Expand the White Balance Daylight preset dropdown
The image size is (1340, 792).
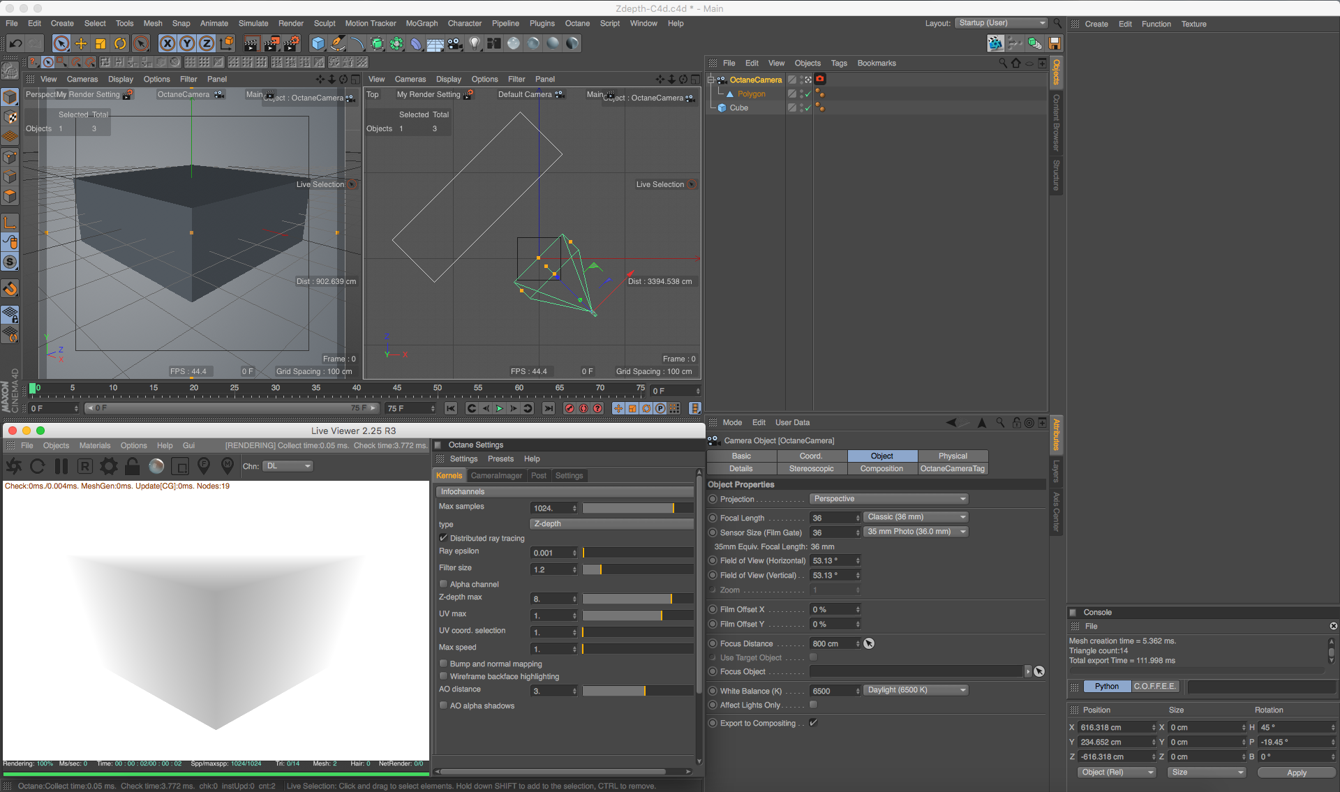click(916, 690)
